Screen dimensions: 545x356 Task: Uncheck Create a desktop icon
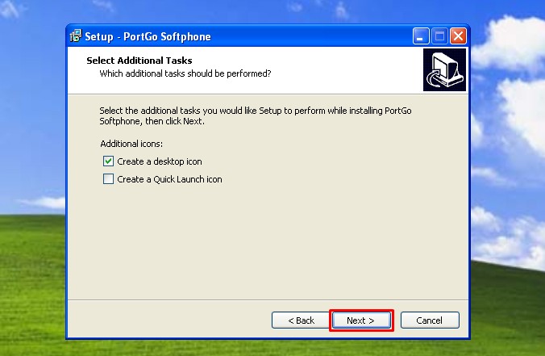coord(108,161)
